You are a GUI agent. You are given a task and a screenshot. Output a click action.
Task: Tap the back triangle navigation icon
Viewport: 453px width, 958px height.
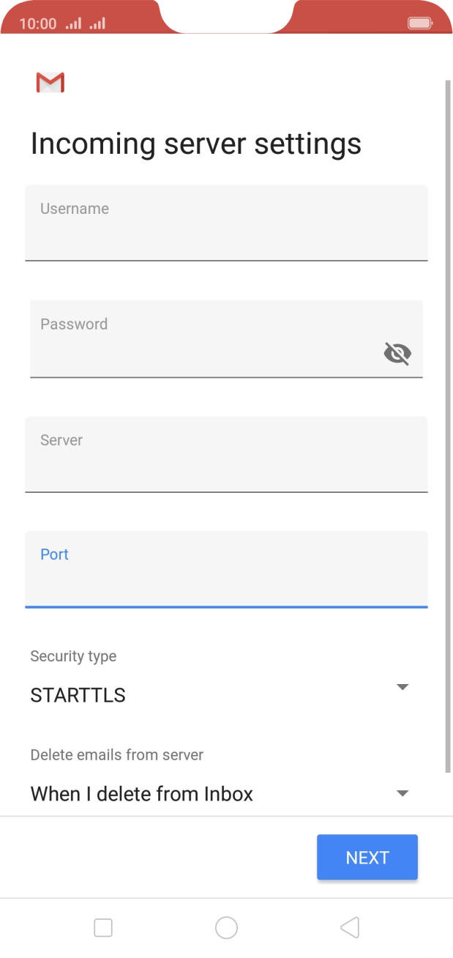pyautogui.click(x=349, y=927)
